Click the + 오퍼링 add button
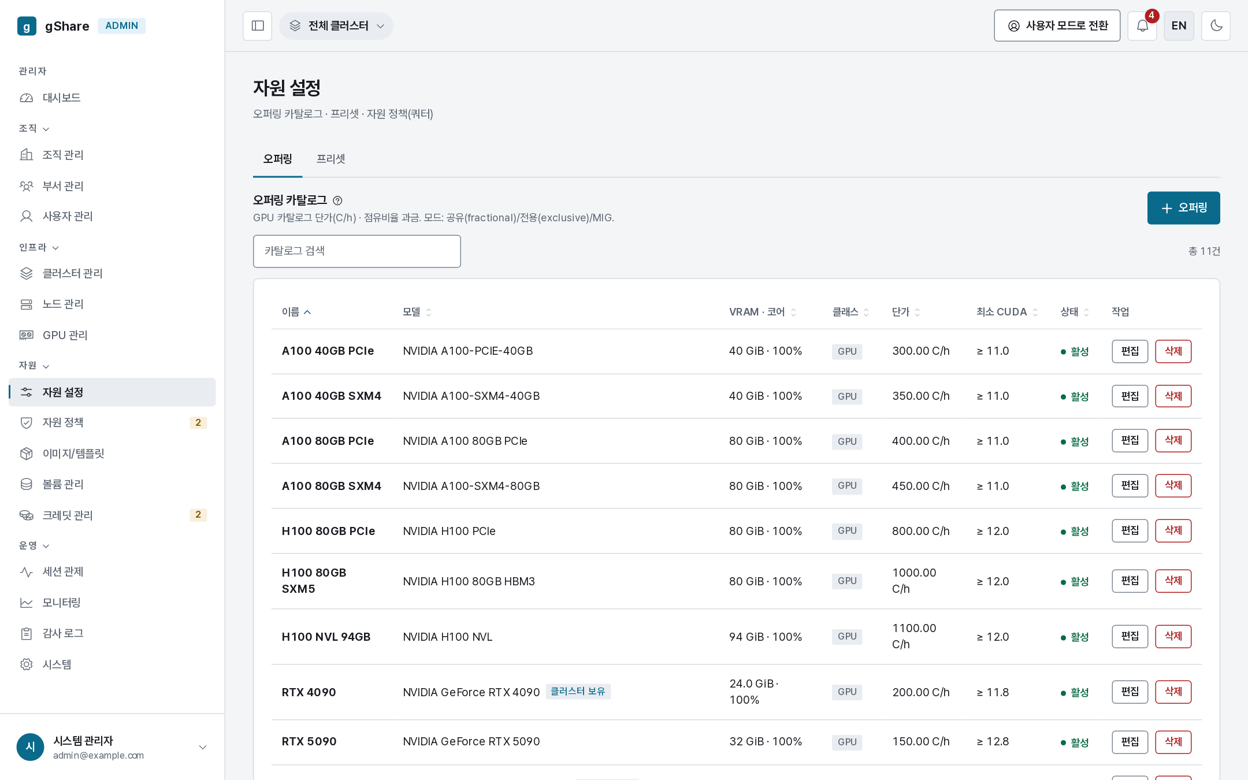 point(1184,208)
